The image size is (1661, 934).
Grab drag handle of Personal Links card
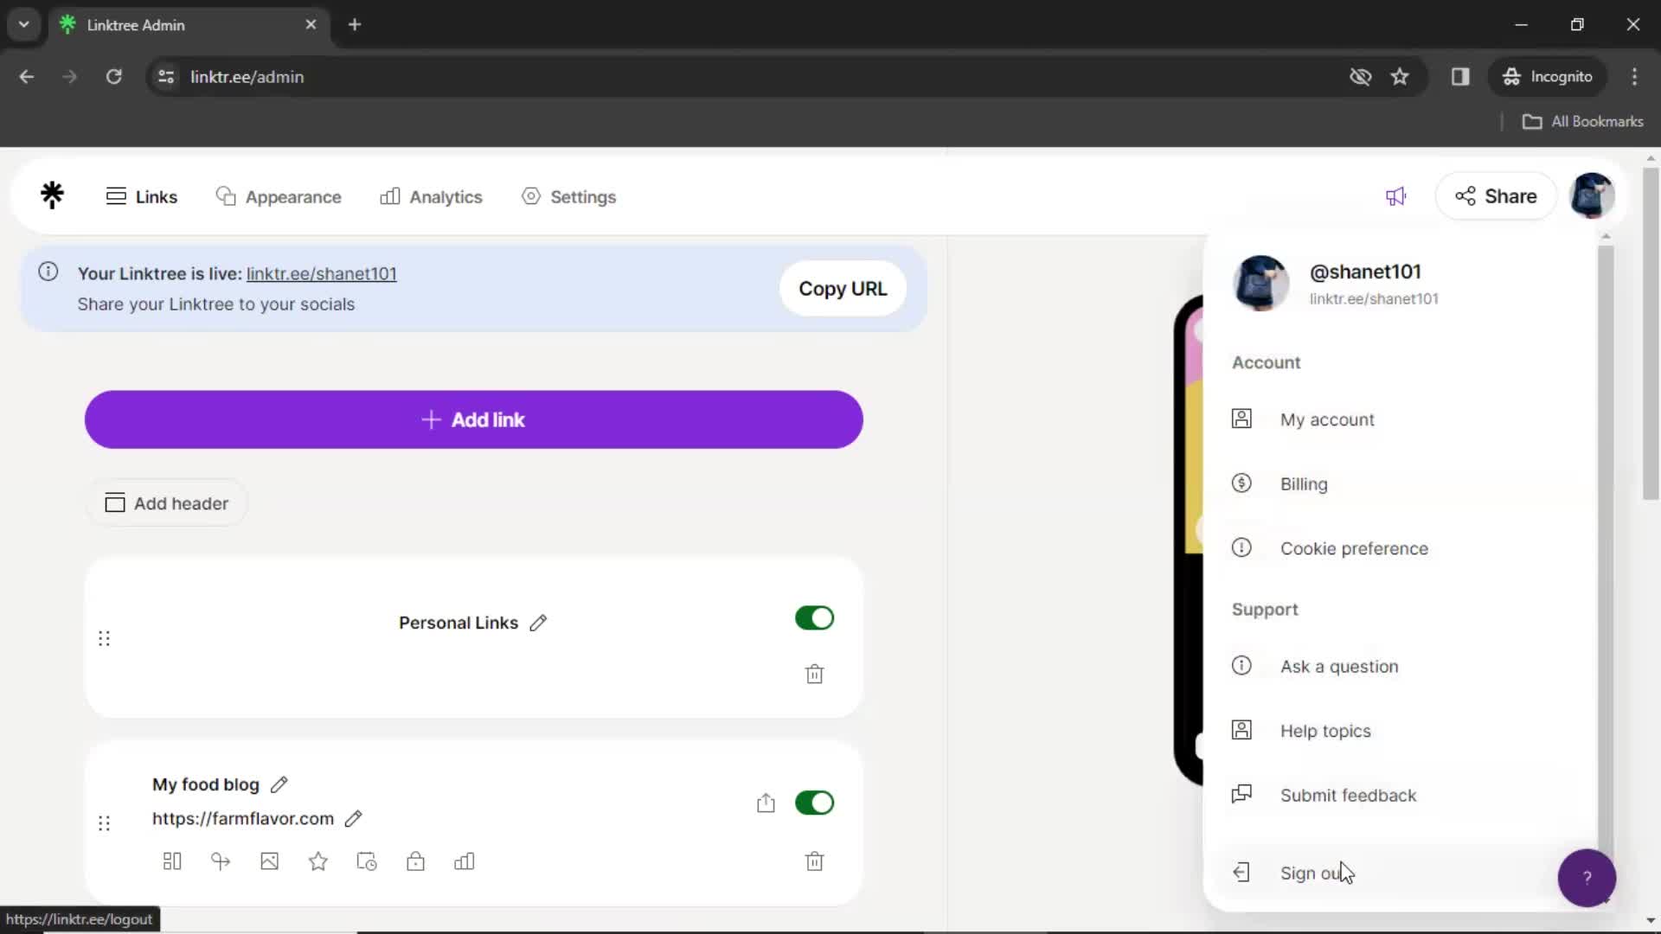(x=104, y=638)
